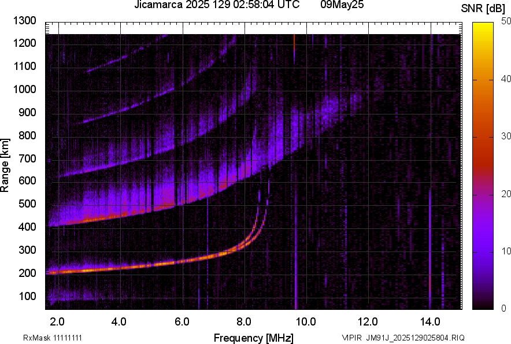Click the 'RxMask 11111111' footer text
The width and height of the screenshot is (511, 344).
click(x=53, y=338)
